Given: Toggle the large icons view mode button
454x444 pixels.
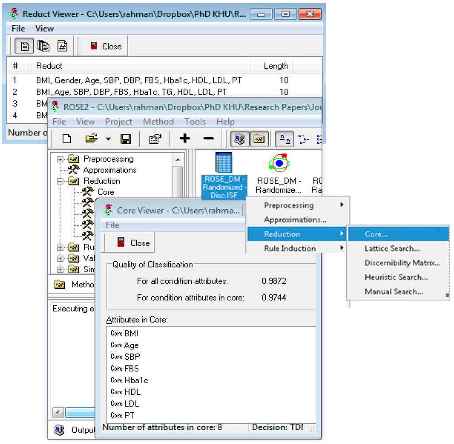Looking at the screenshot, I should 284,139.
